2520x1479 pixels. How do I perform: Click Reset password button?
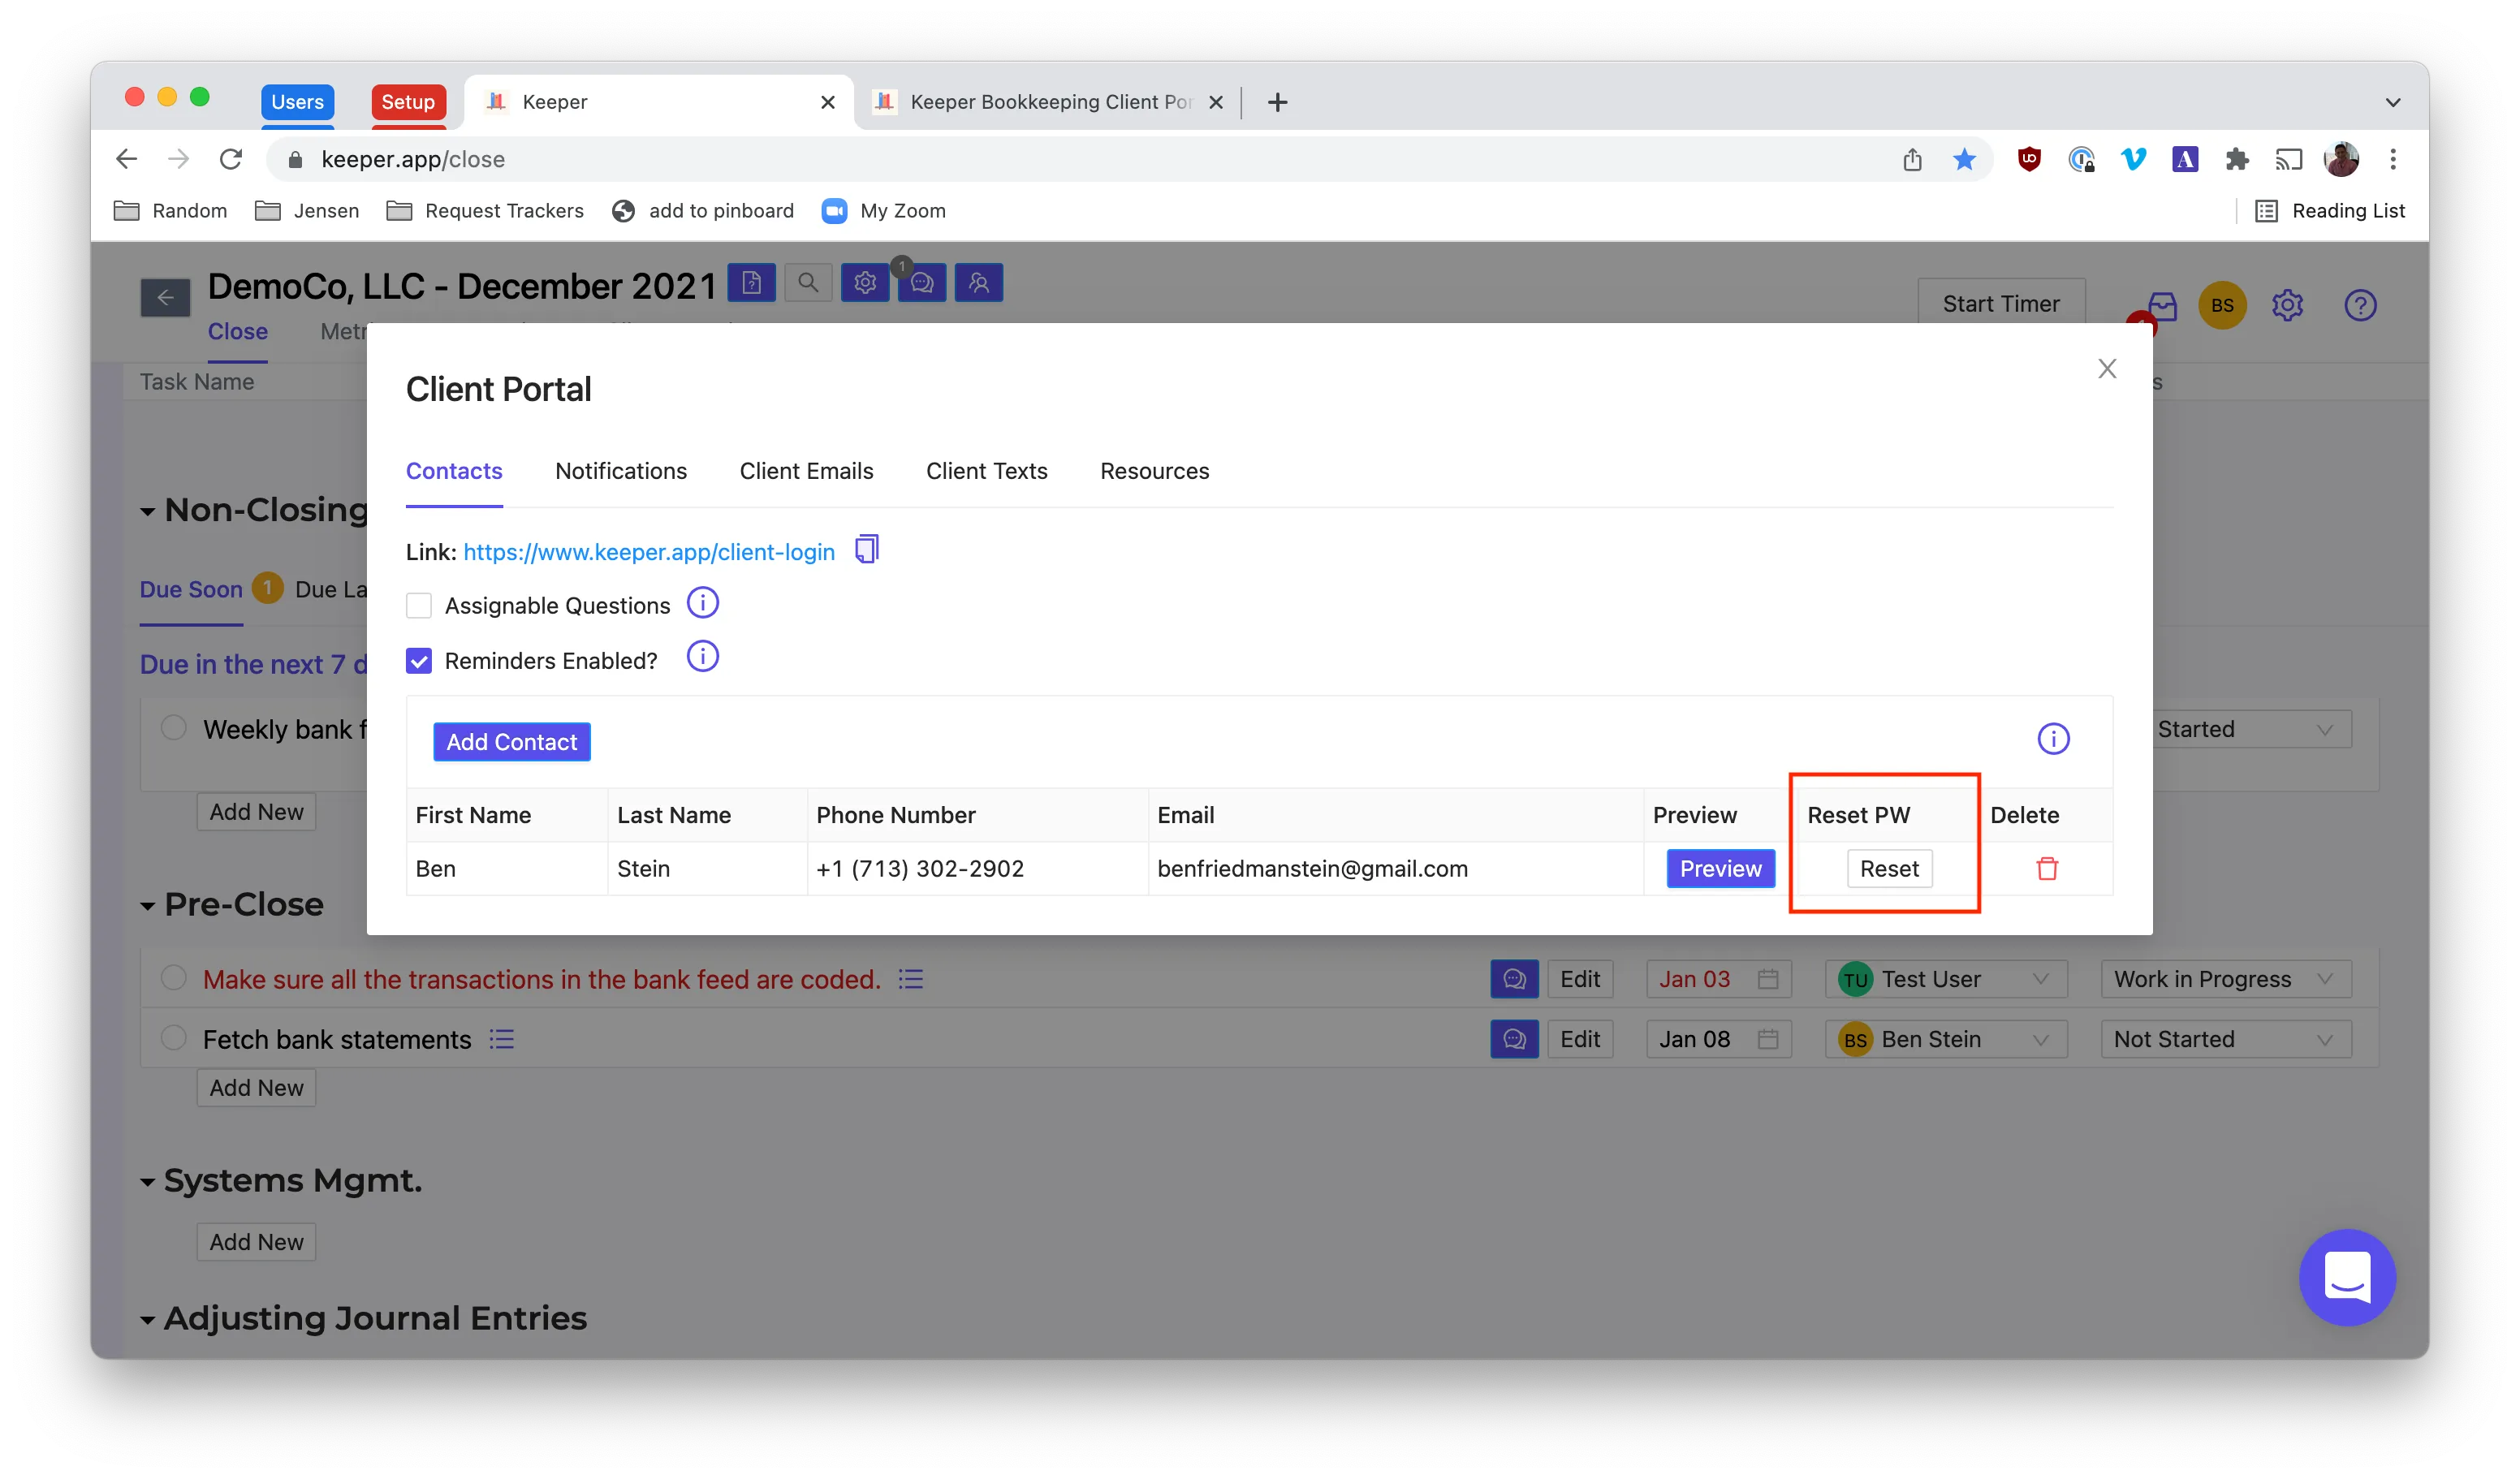coord(1888,868)
